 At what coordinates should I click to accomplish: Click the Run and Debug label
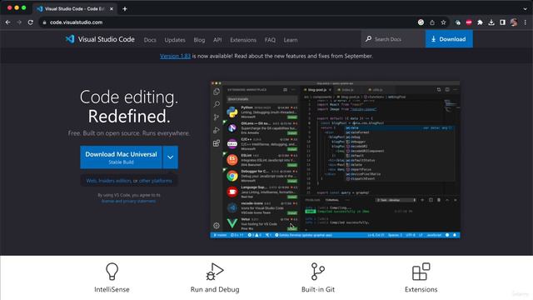(x=215, y=289)
